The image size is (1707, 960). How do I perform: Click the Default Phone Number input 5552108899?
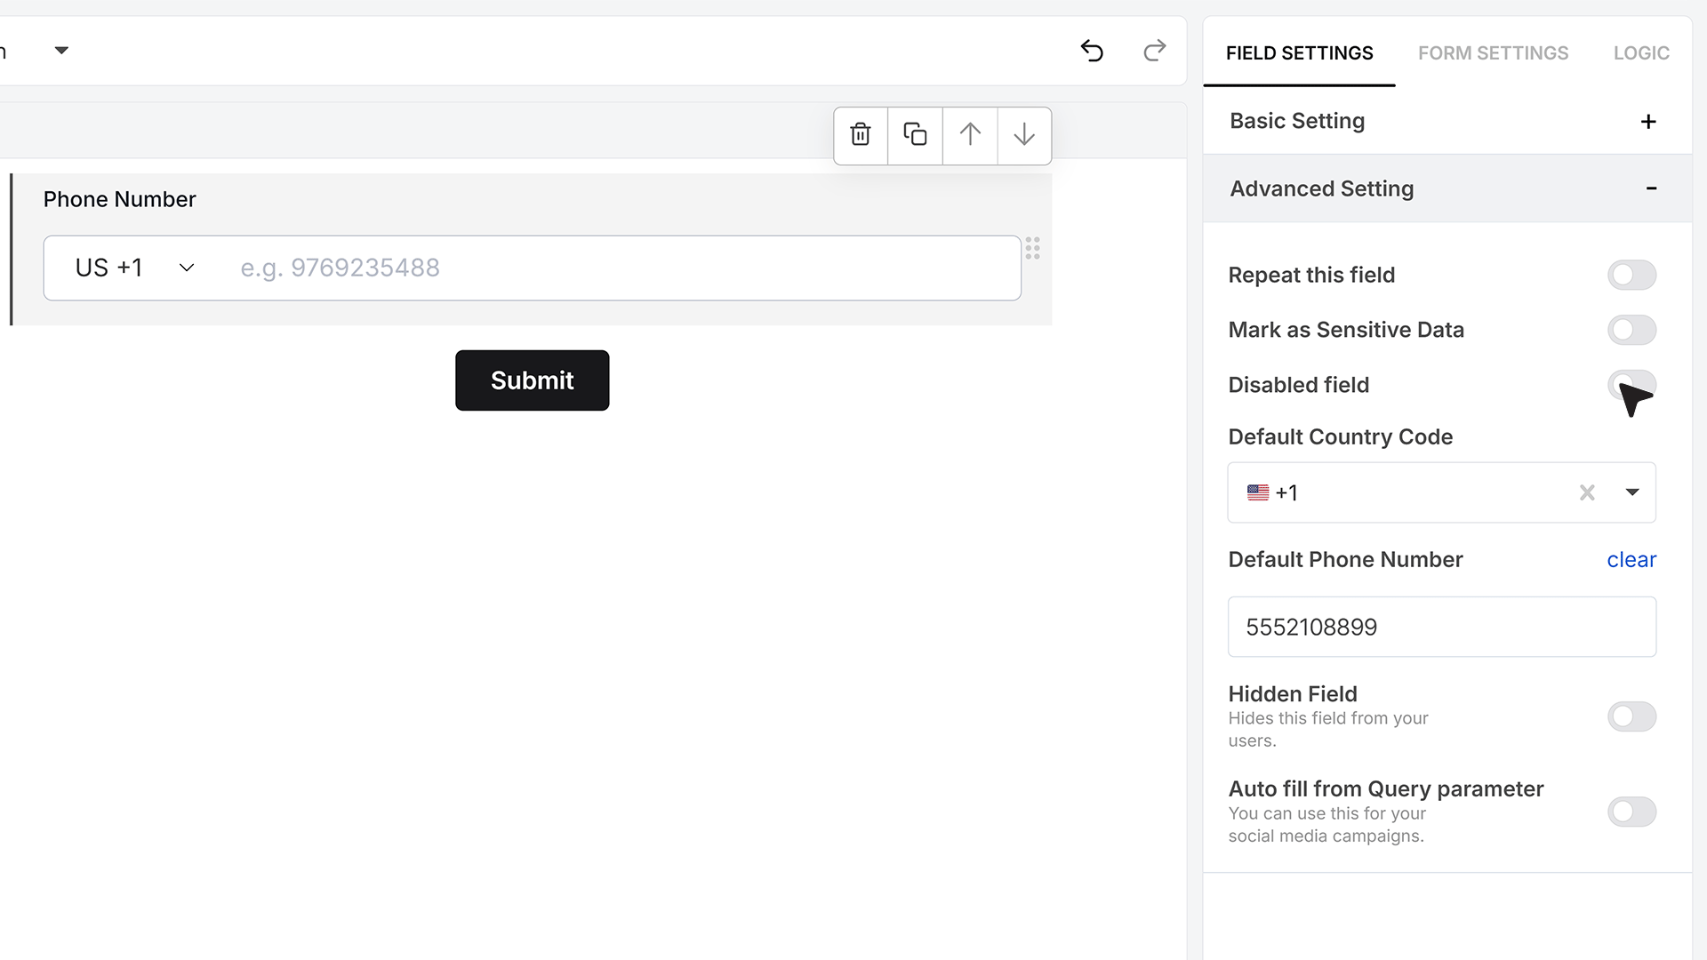point(1441,627)
